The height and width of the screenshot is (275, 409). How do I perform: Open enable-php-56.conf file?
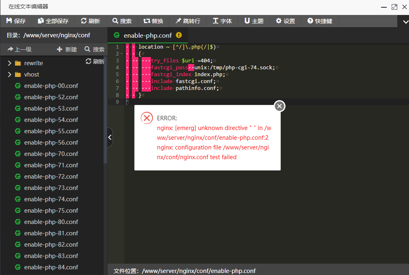(51, 143)
